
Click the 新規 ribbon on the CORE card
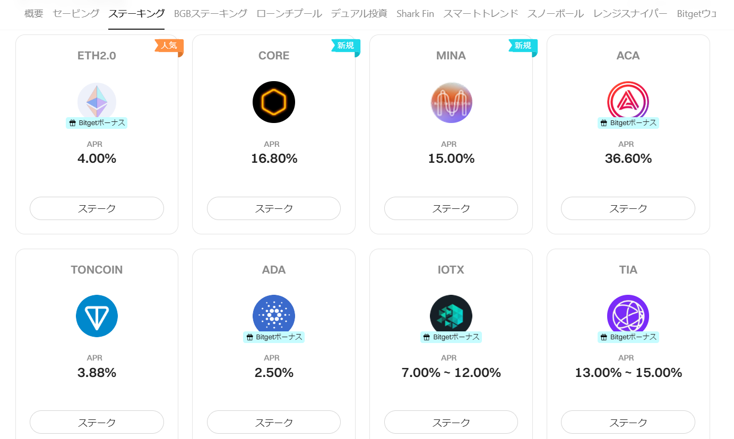pyautogui.click(x=346, y=46)
